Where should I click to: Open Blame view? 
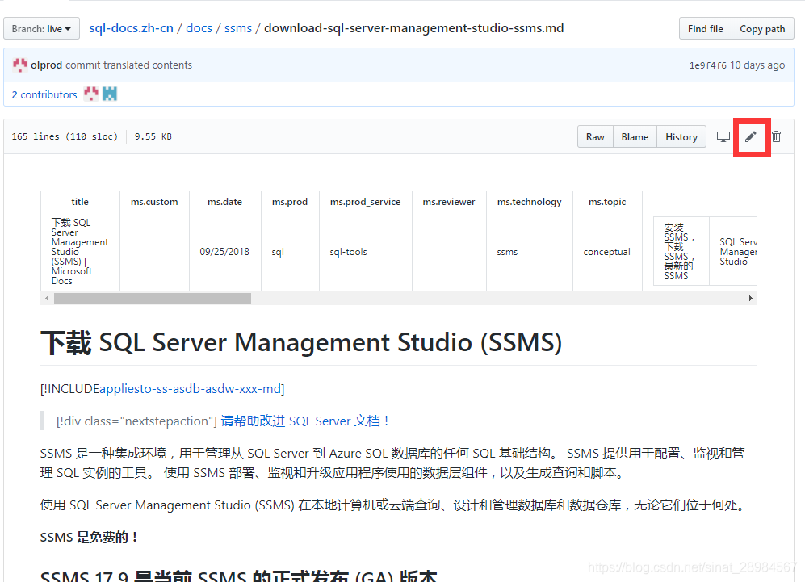point(635,137)
